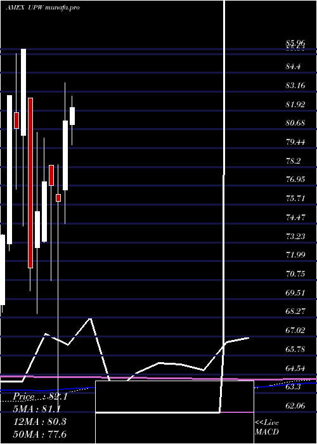Click the 64.54 price axis label
The width and height of the screenshot is (317, 444).
pos(295,368)
